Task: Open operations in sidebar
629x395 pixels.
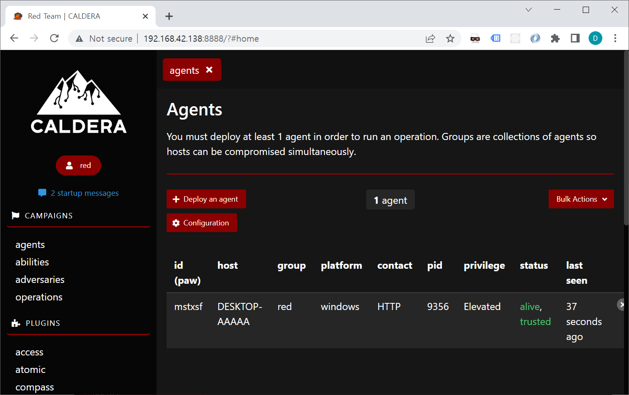Action: 39,297
